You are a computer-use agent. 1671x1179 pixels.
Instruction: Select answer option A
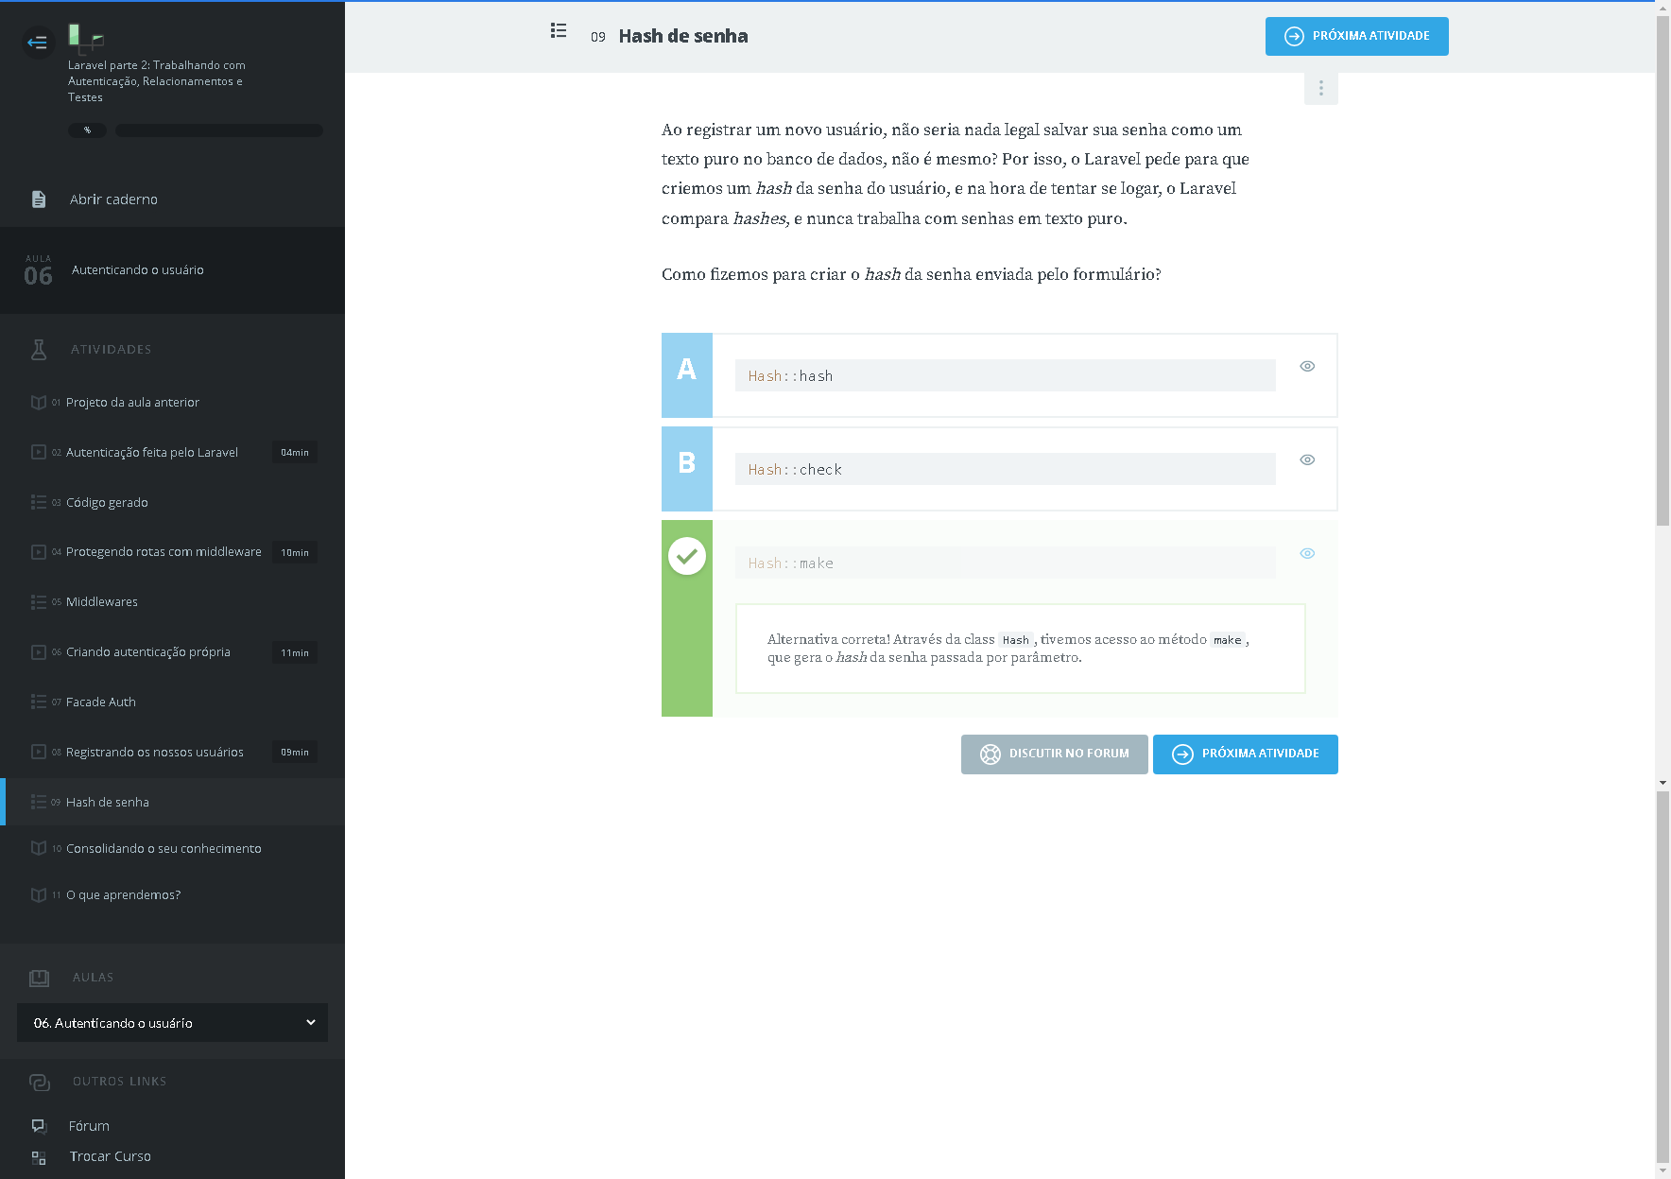(687, 375)
